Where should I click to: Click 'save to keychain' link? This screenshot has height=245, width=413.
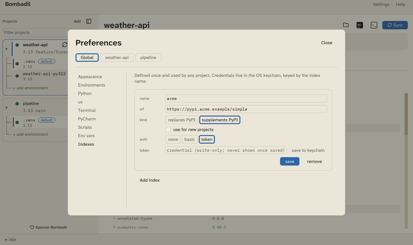point(308,150)
